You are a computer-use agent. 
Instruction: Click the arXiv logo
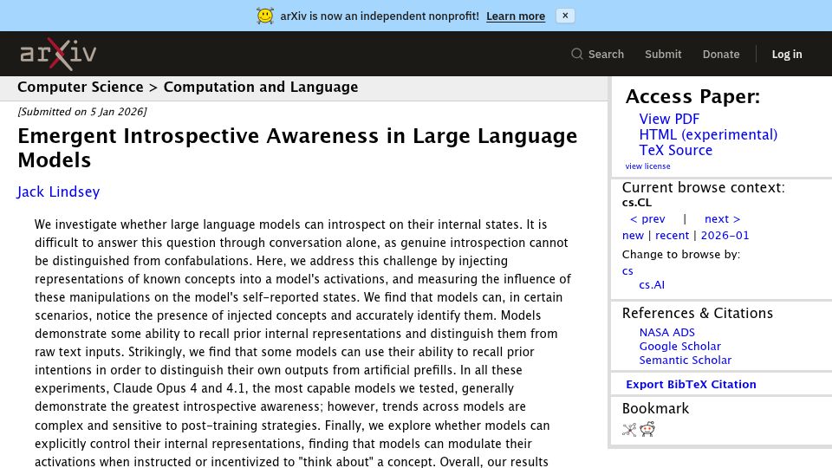tap(58, 54)
